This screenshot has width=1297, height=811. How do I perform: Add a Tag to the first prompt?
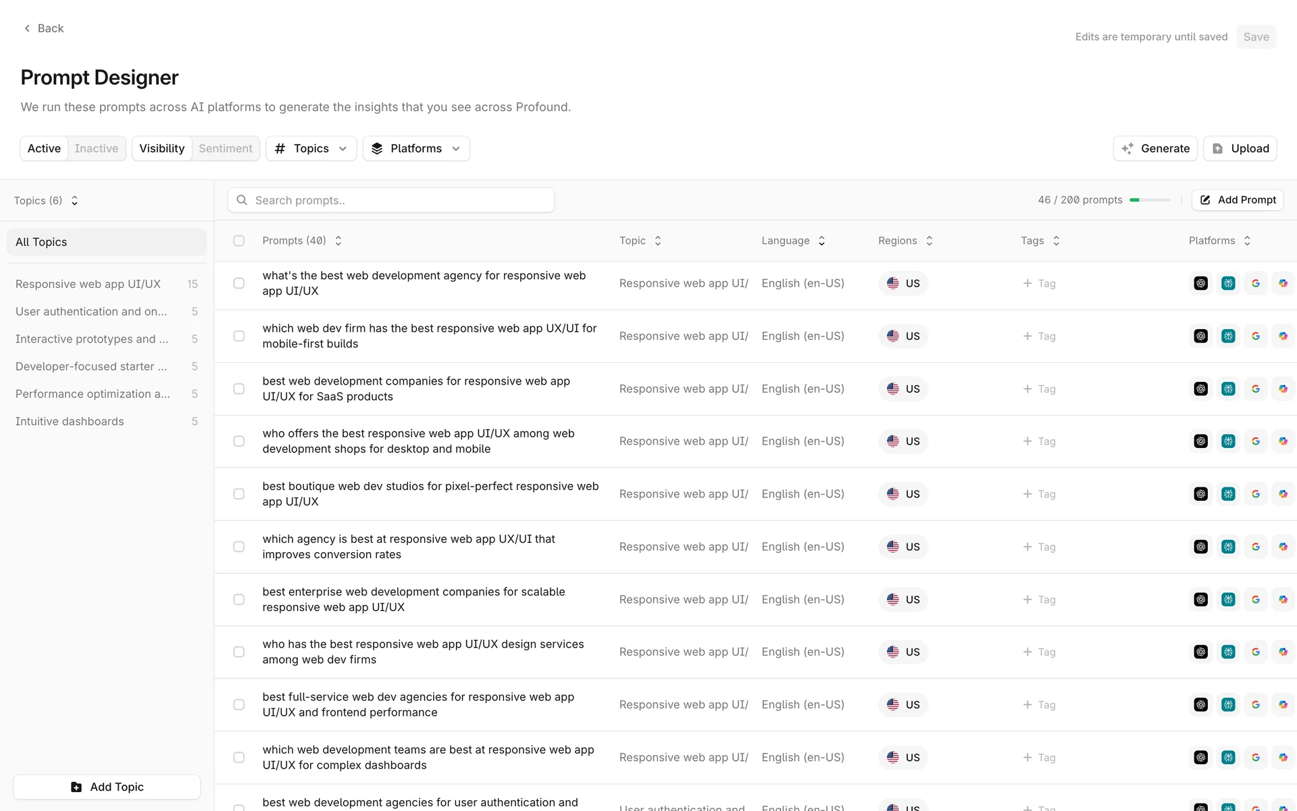1039,283
